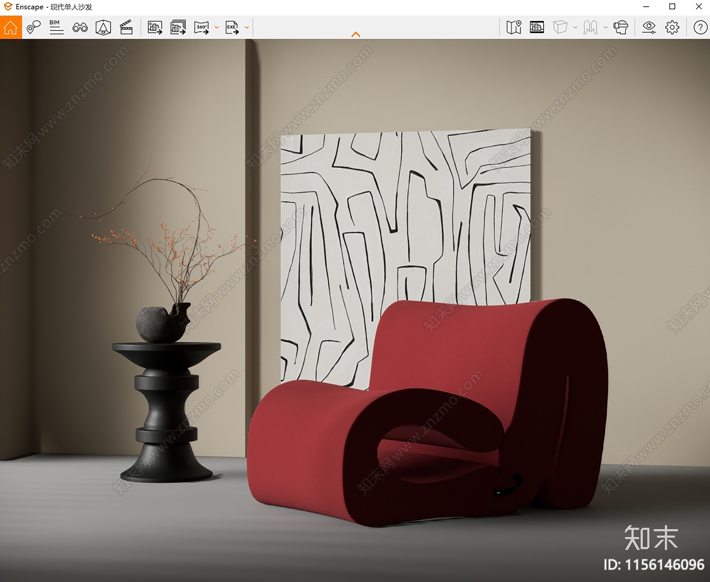
Task: Enable the VR headset mode
Action: click(621, 28)
